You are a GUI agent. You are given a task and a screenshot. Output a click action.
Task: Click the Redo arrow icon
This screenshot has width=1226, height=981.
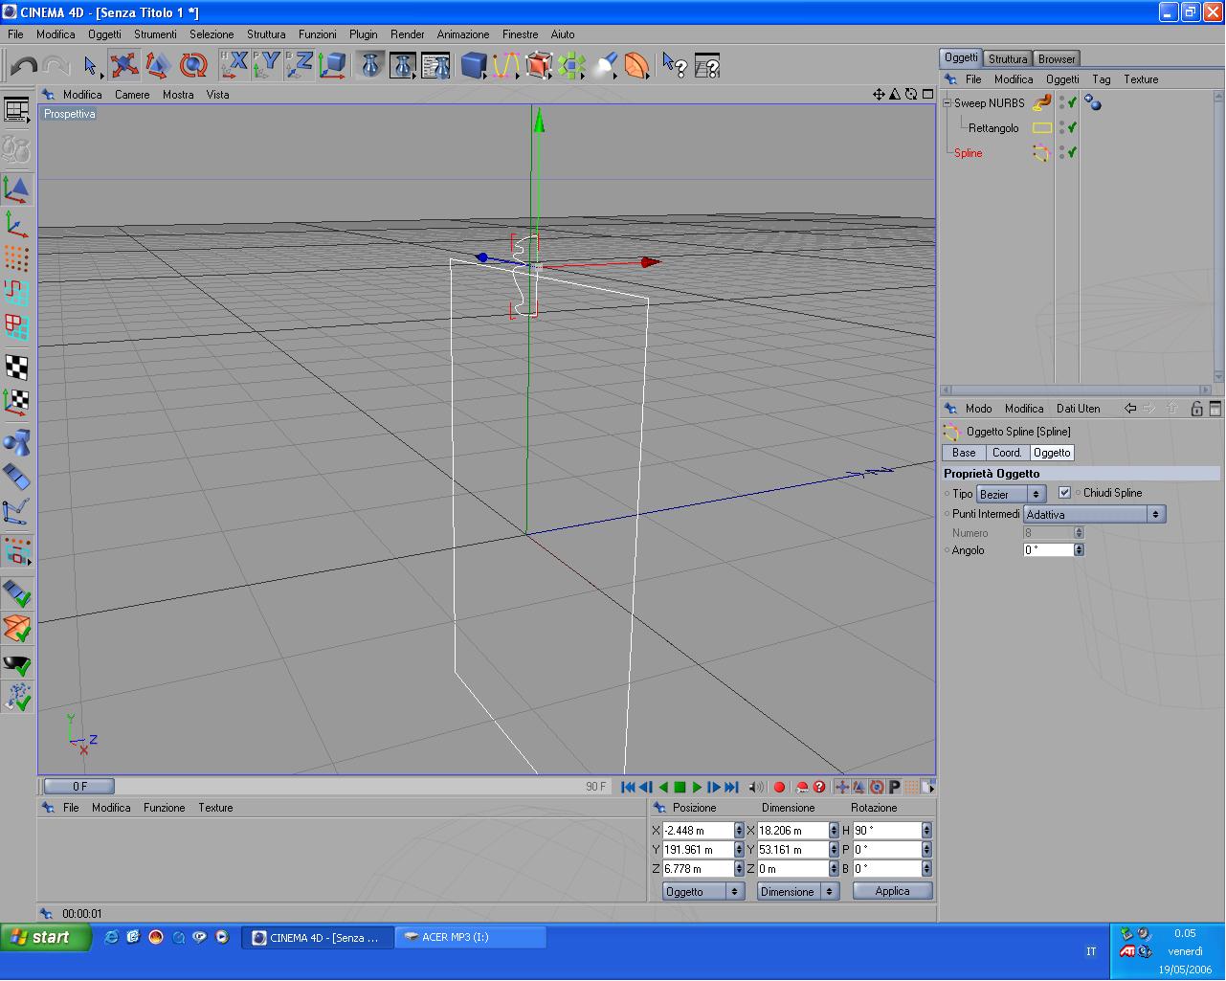56,66
